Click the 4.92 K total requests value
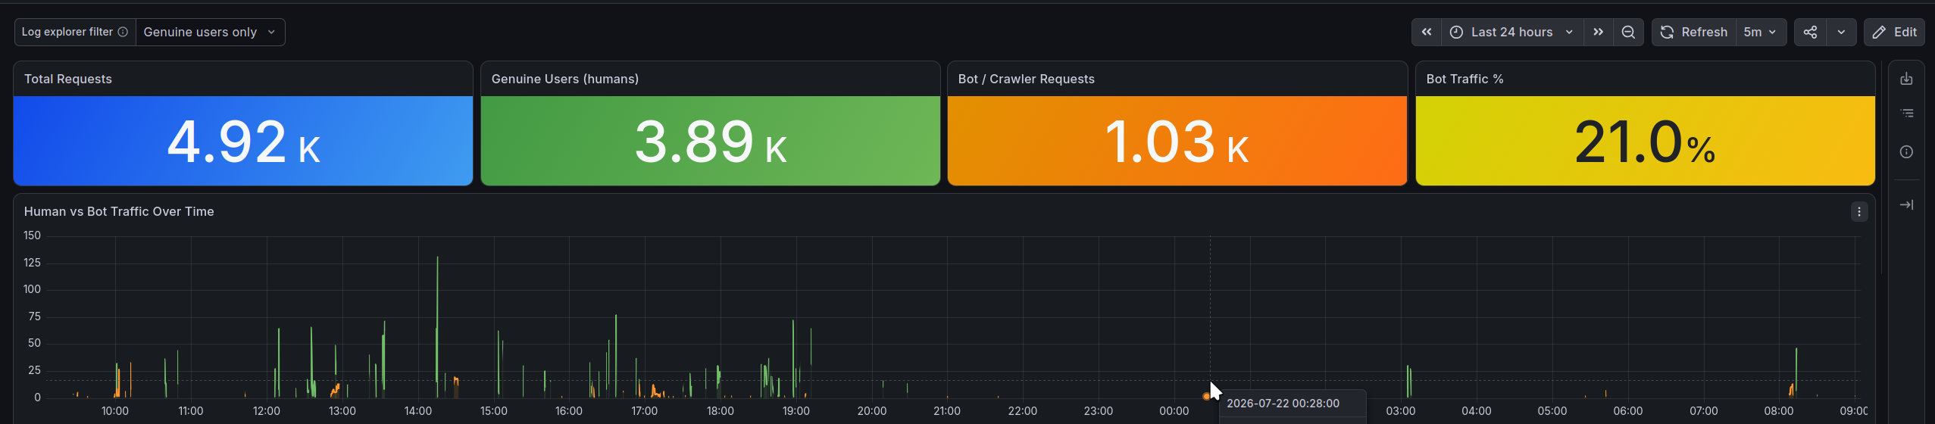This screenshot has height=424, width=1935. pyautogui.click(x=243, y=142)
